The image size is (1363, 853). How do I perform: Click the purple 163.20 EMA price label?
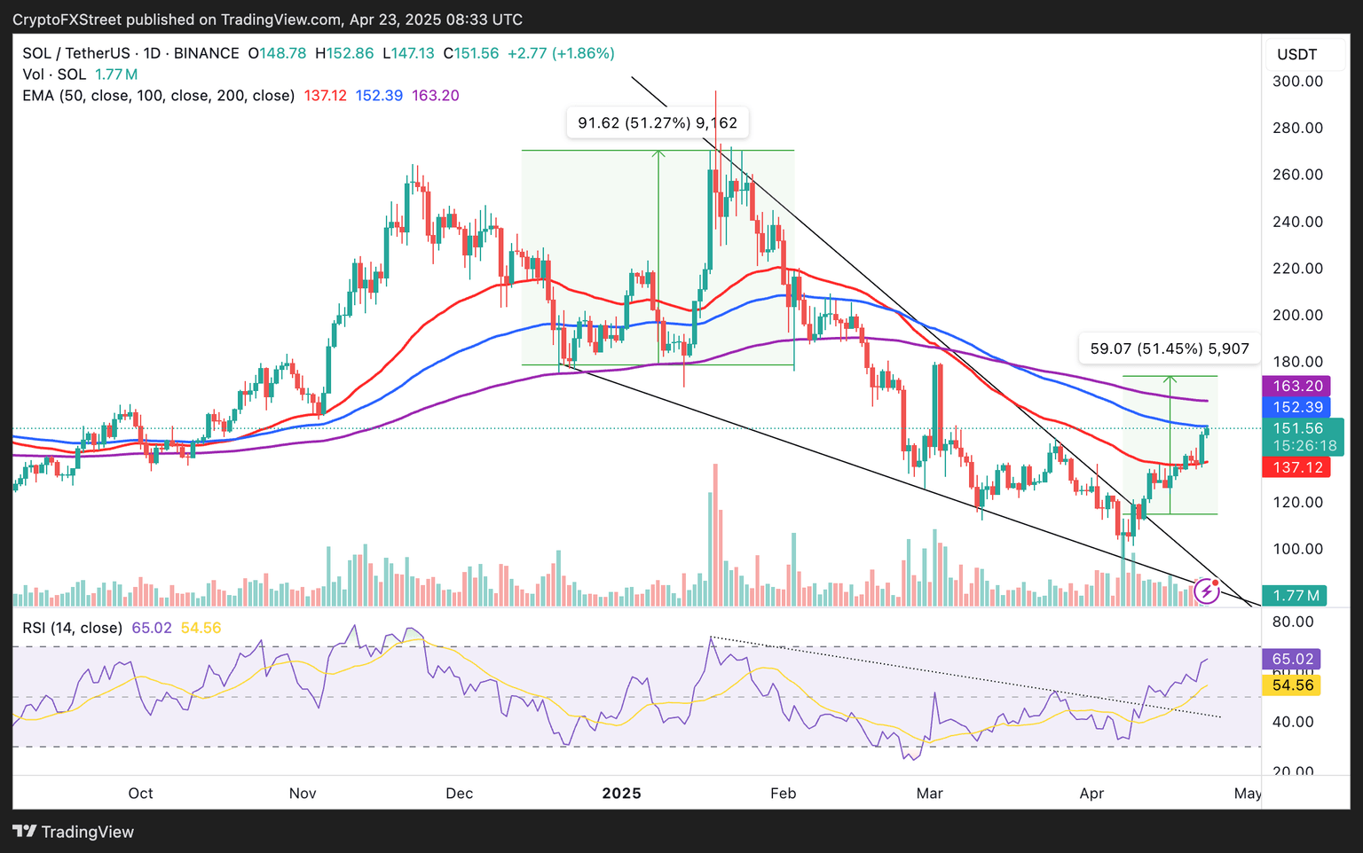(1296, 386)
